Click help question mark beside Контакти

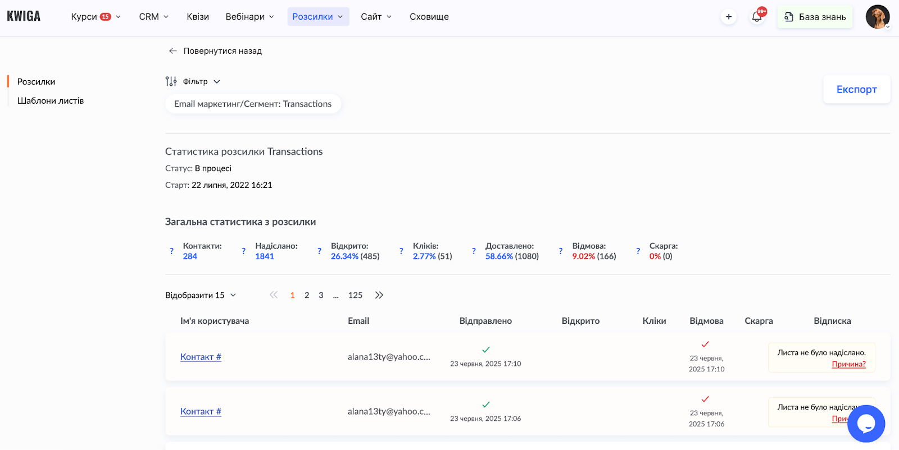coord(171,251)
